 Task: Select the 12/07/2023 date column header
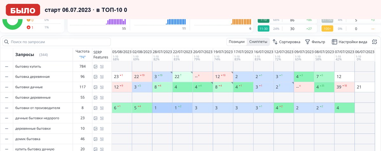[283, 52]
